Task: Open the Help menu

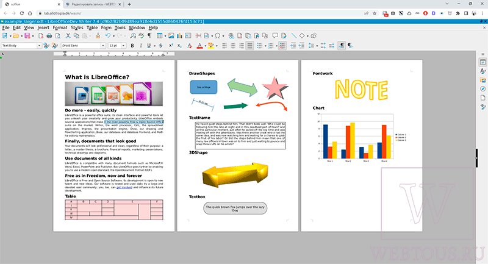Action: click(153, 27)
